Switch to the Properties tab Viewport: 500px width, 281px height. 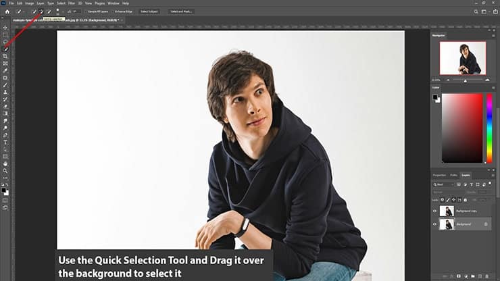point(439,175)
